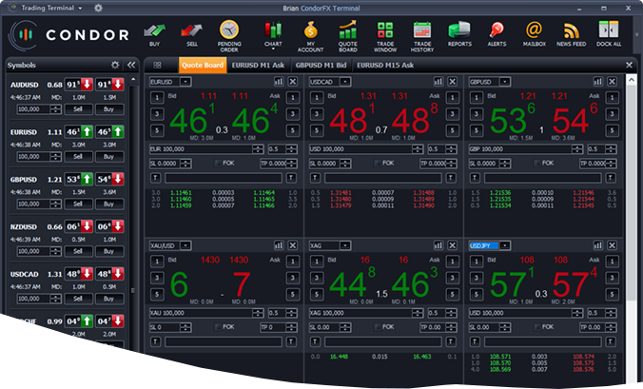Open chart icon on EURUSD quote tile

(x=279, y=82)
